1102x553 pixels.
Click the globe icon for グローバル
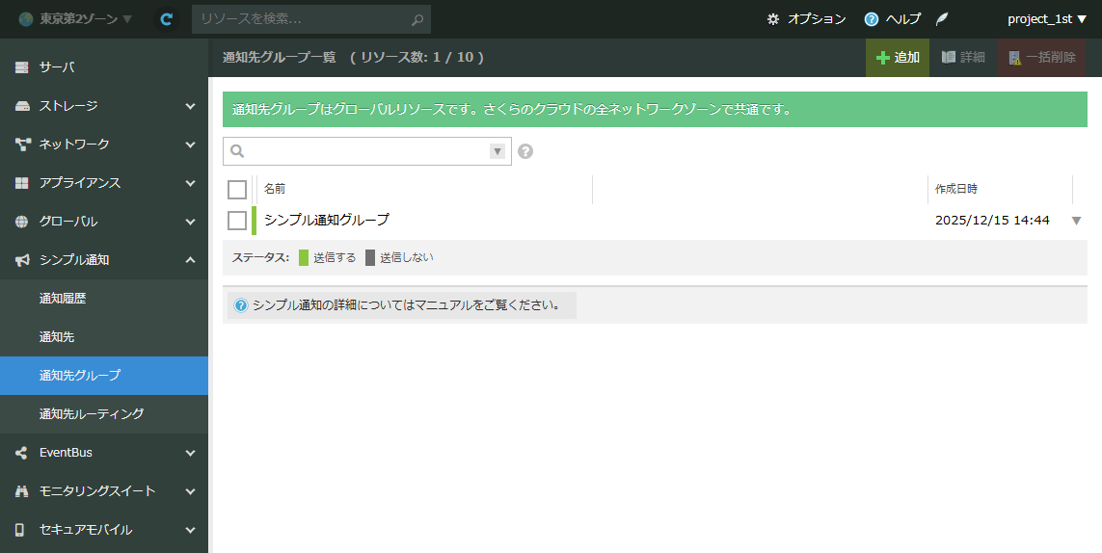pyautogui.click(x=22, y=222)
